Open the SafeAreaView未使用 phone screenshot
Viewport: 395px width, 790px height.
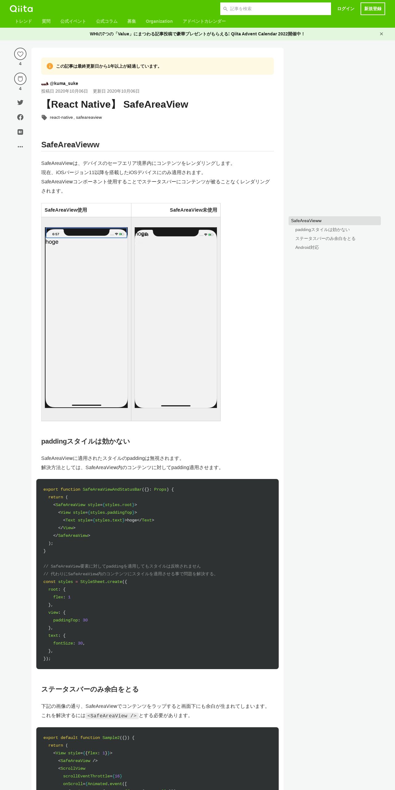tap(176, 318)
